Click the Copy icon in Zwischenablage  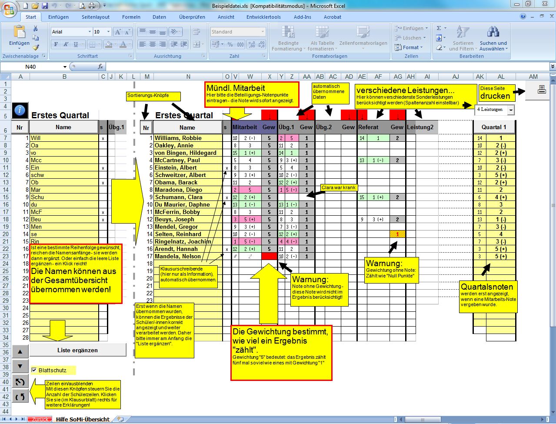pos(35,38)
